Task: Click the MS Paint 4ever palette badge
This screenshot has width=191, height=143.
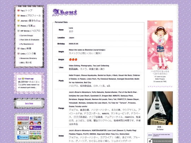Action: pos(35,132)
